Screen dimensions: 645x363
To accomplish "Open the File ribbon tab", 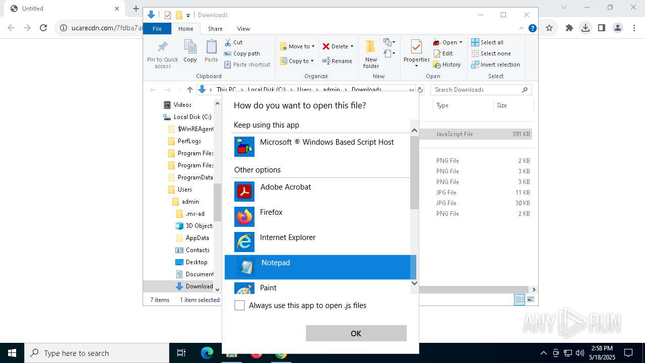I will (x=157, y=29).
